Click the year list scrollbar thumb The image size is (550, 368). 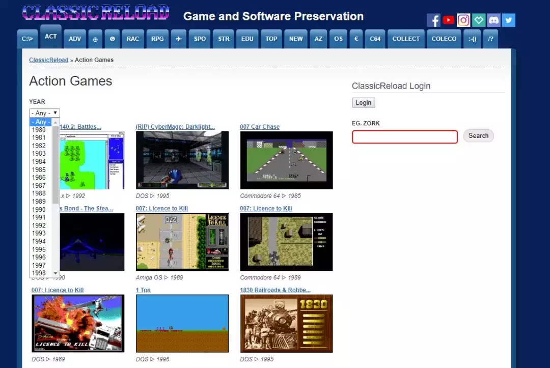[x=56, y=165]
